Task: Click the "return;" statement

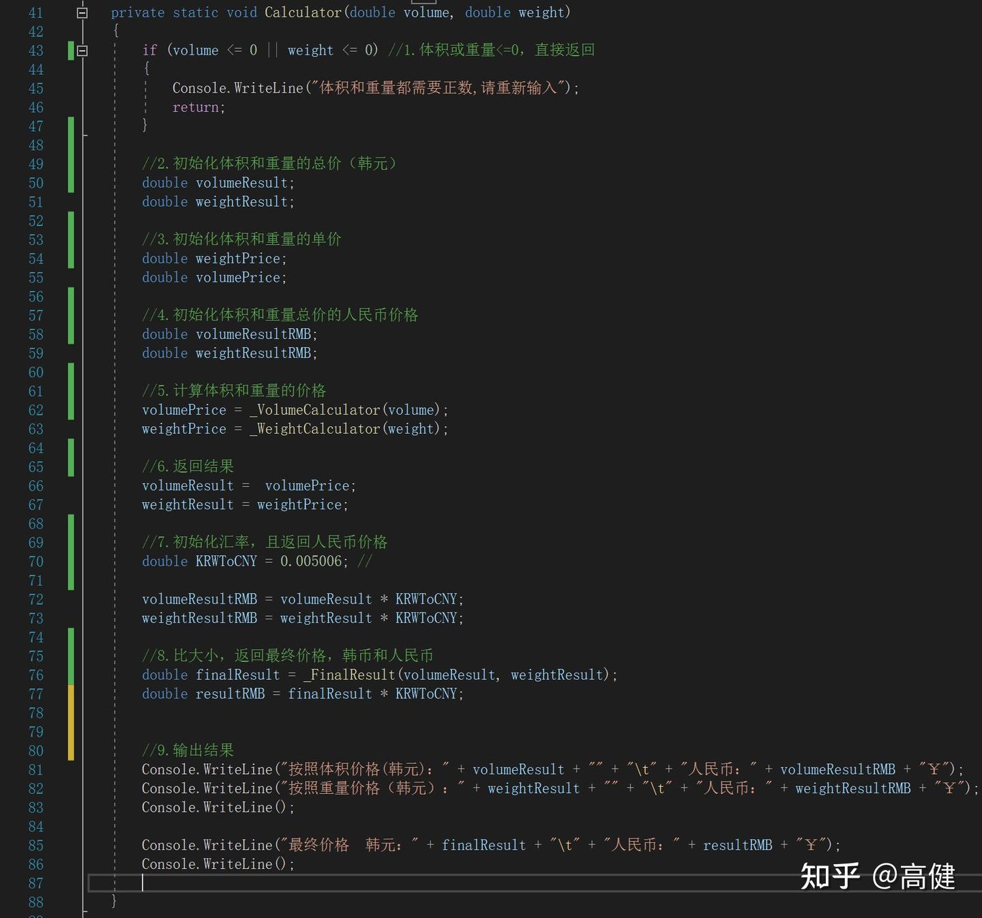Action: click(198, 107)
